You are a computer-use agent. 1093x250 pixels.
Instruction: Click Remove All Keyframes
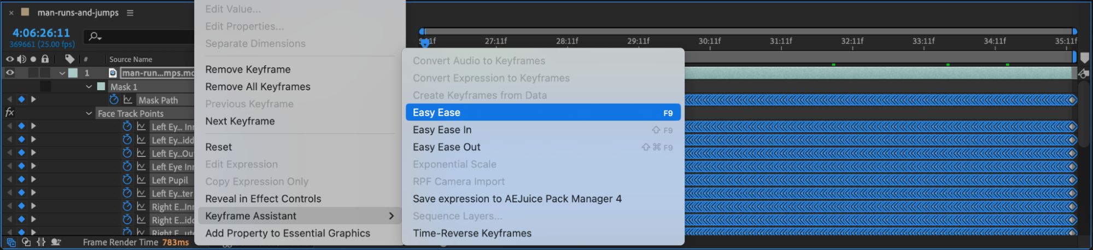[x=258, y=86]
